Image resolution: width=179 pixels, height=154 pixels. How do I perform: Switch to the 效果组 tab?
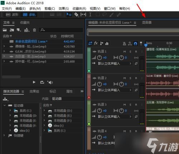[34, 92]
